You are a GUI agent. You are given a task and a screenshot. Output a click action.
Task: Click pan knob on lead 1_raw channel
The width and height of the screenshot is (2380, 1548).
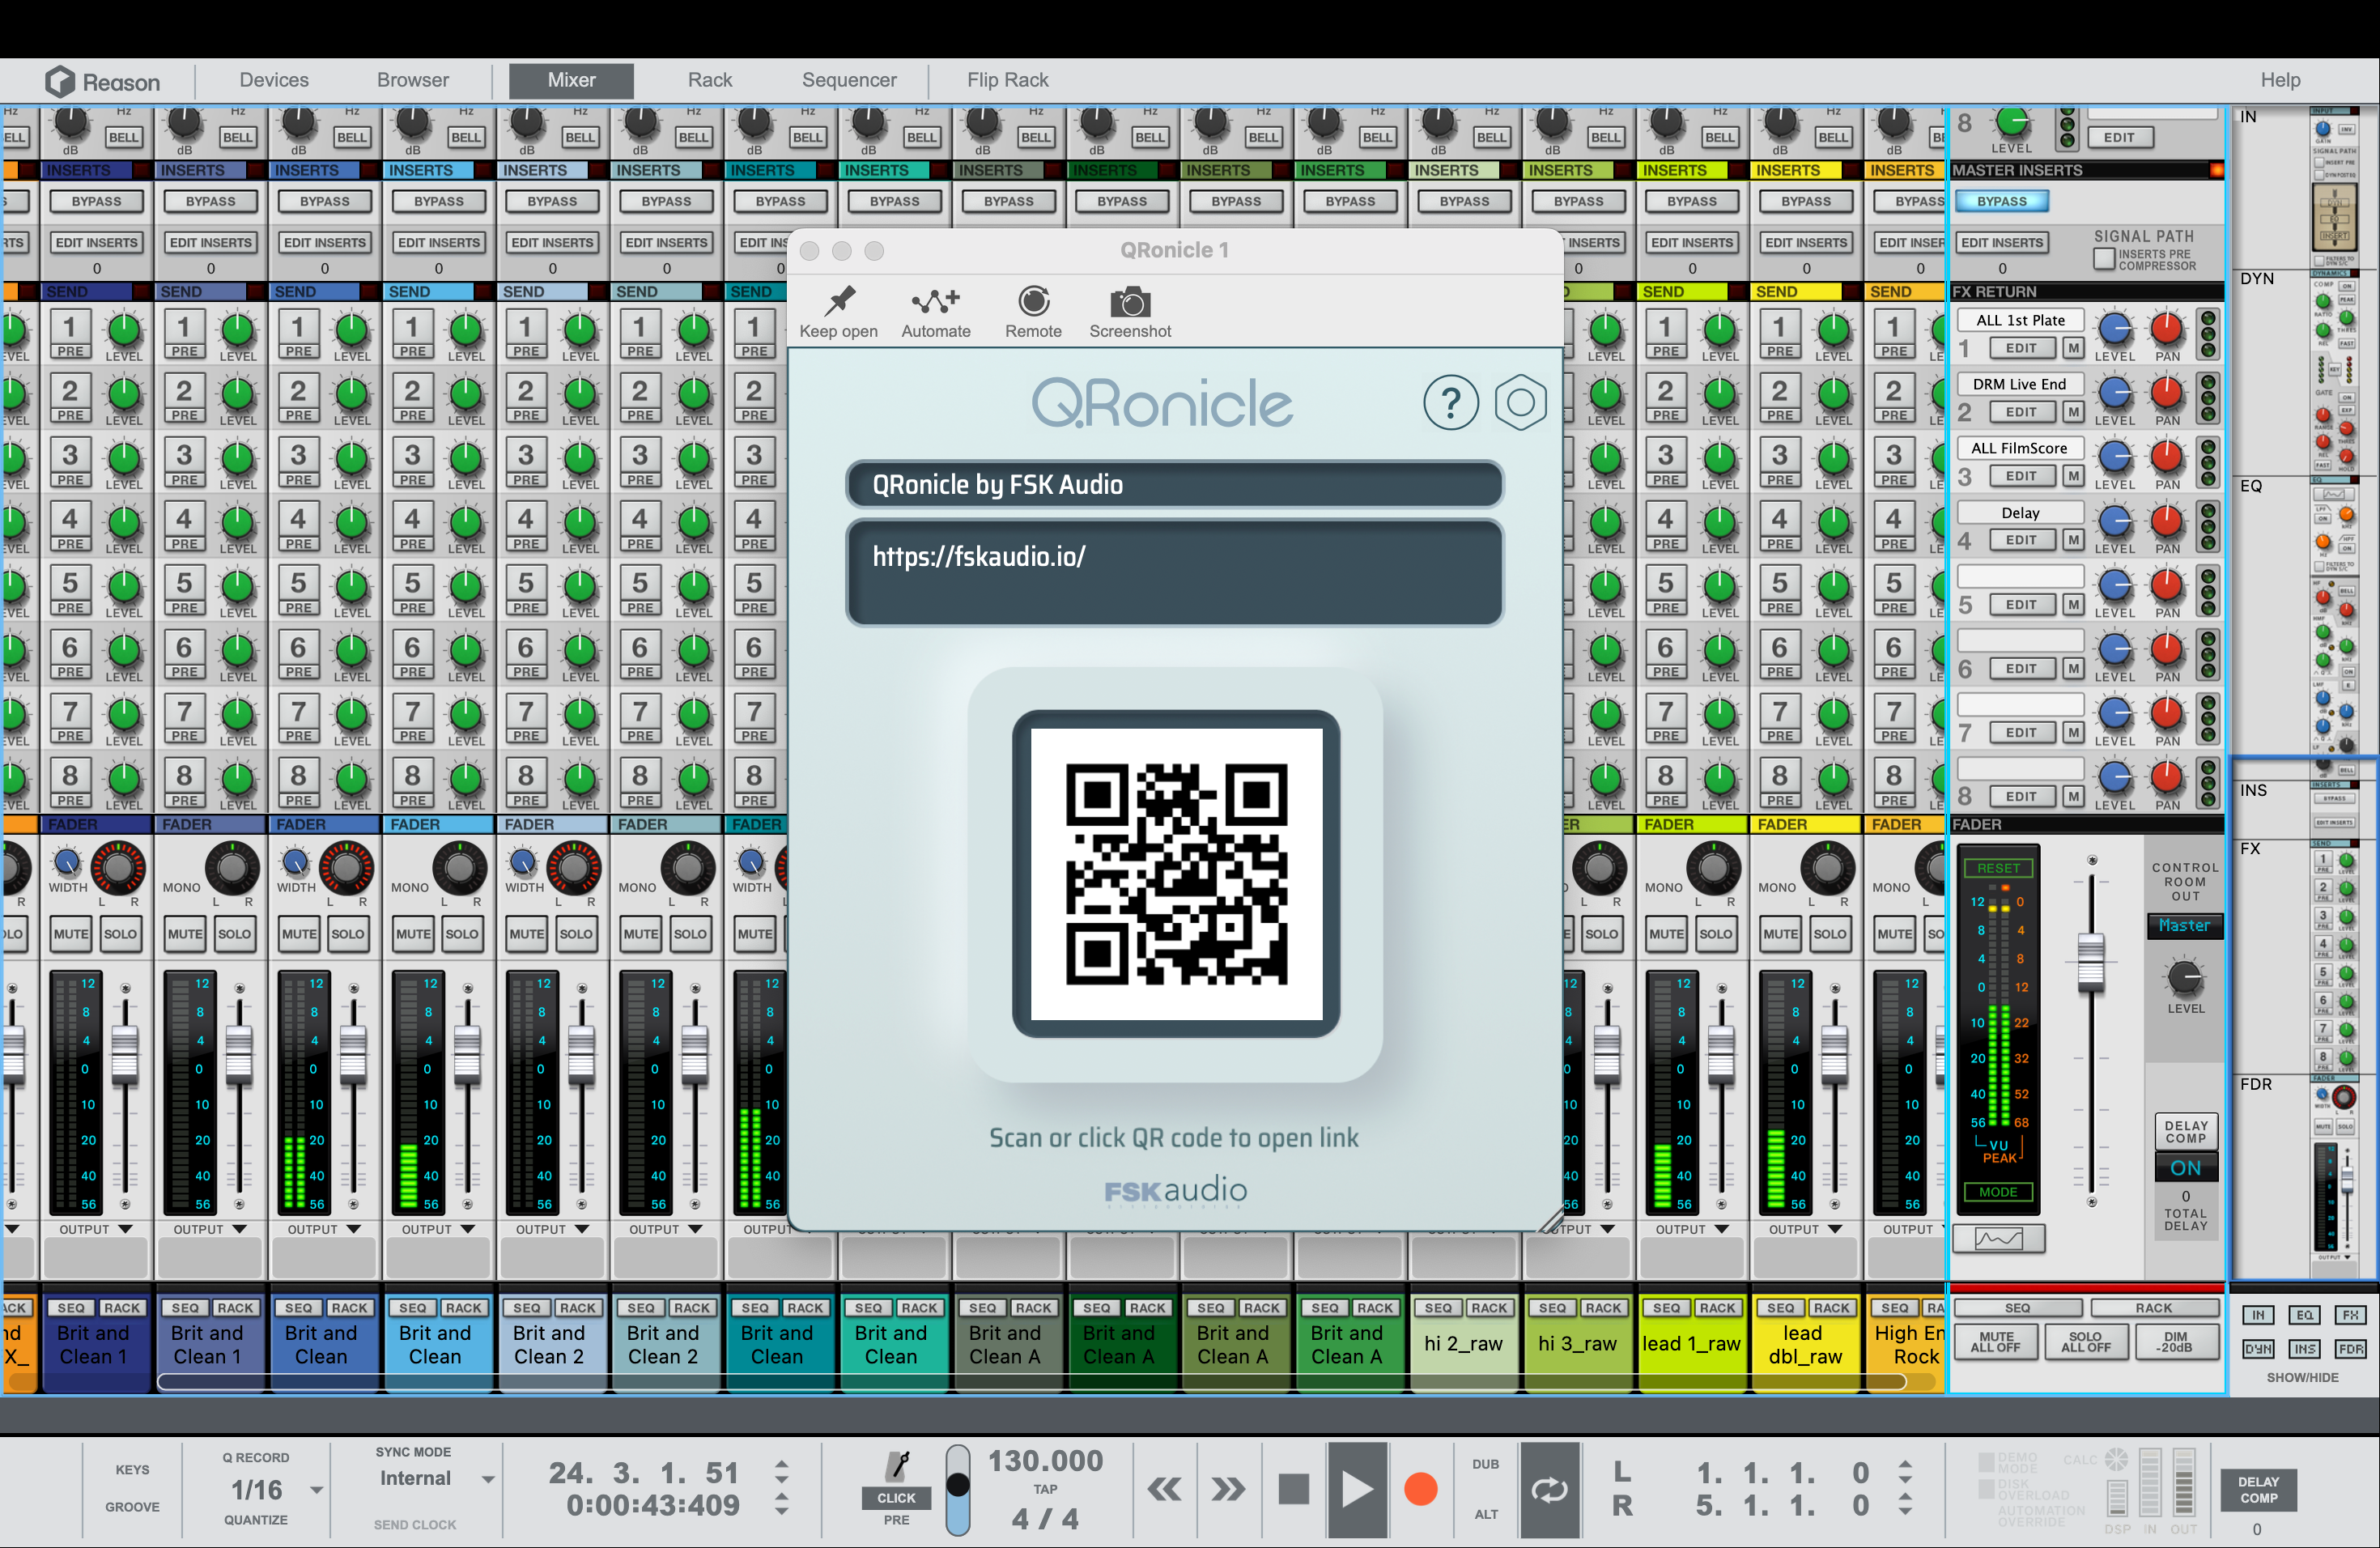pyautogui.click(x=1713, y=867)
